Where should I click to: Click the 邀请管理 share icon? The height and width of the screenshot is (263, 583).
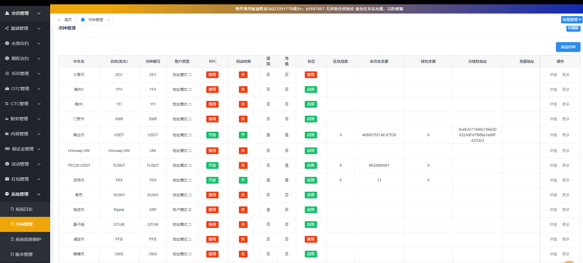tap(7, 28)
